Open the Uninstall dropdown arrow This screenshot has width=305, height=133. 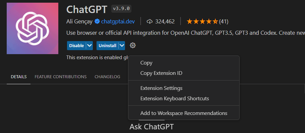[122, 45]
